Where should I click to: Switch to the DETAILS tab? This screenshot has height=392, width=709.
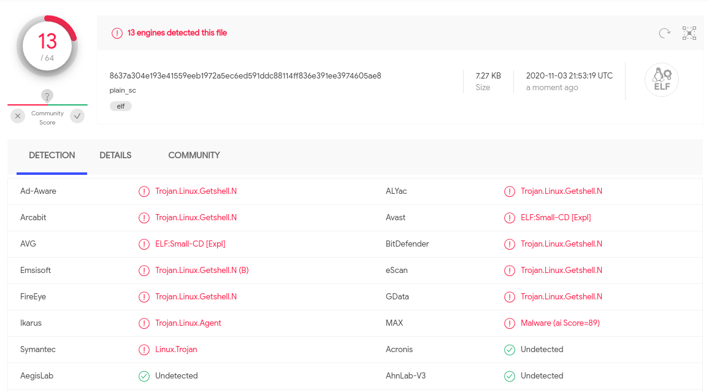click(x=115, y=155)
